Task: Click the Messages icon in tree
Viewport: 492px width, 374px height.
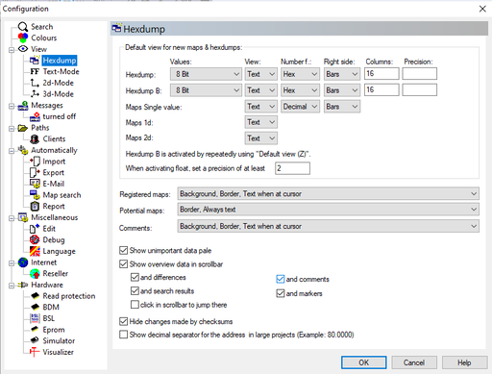Action: [x=23, y=106]
